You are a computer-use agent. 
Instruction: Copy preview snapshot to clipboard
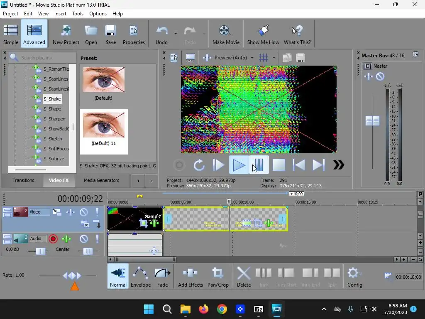click(x=287, y=58)
